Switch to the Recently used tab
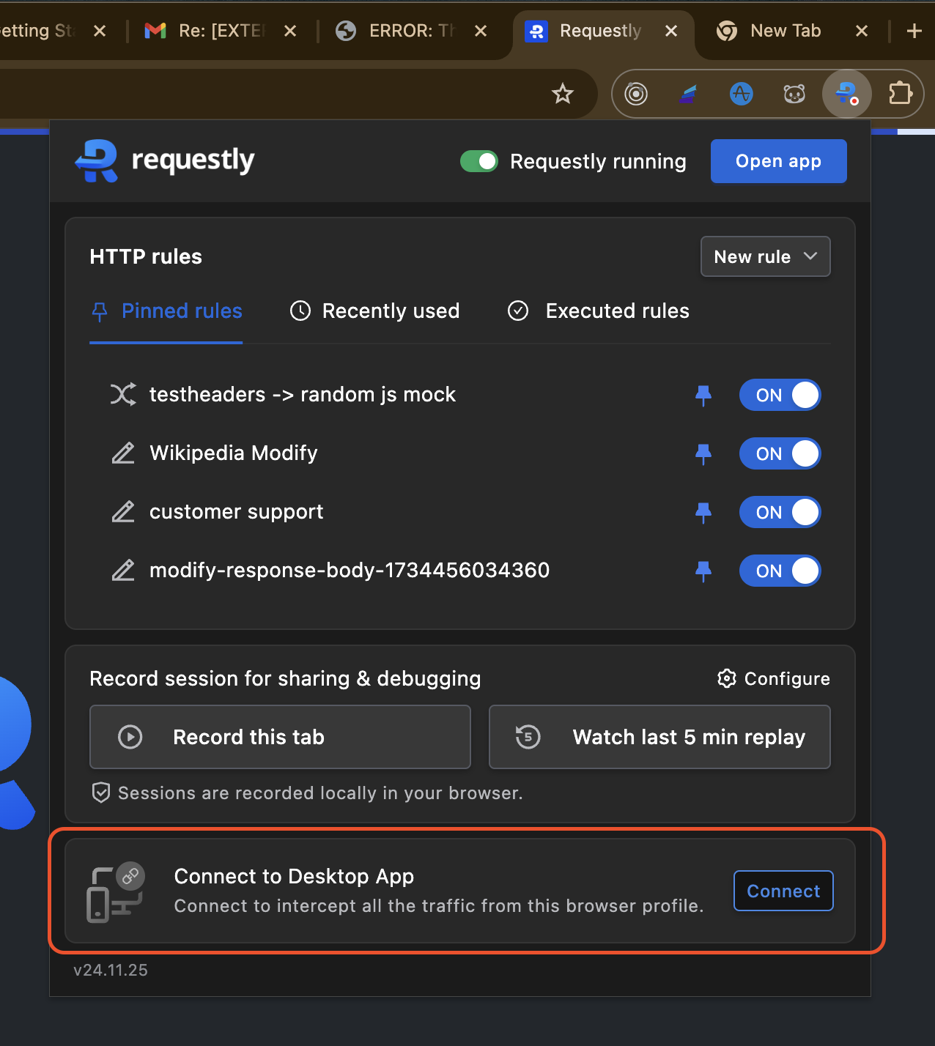Image resolution: width=935 pixels, height=1046 pixels. tap(375, 311)
